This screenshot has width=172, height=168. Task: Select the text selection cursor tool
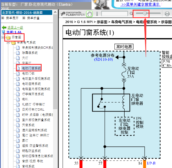(x=97, y=14)
